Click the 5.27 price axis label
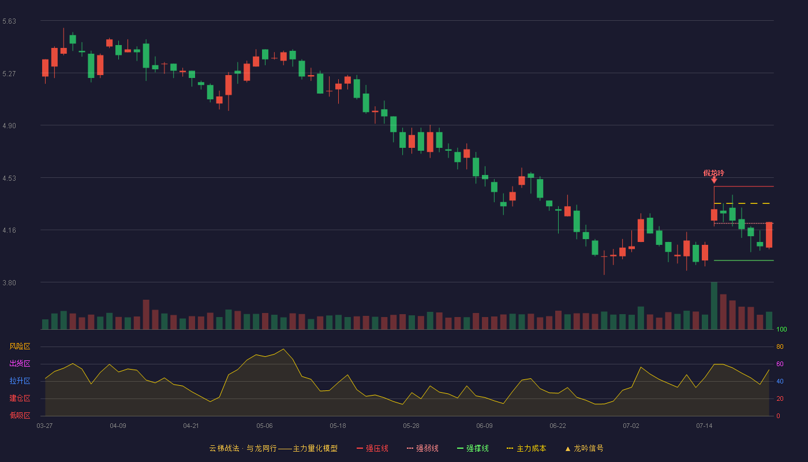 click(9, 74)
